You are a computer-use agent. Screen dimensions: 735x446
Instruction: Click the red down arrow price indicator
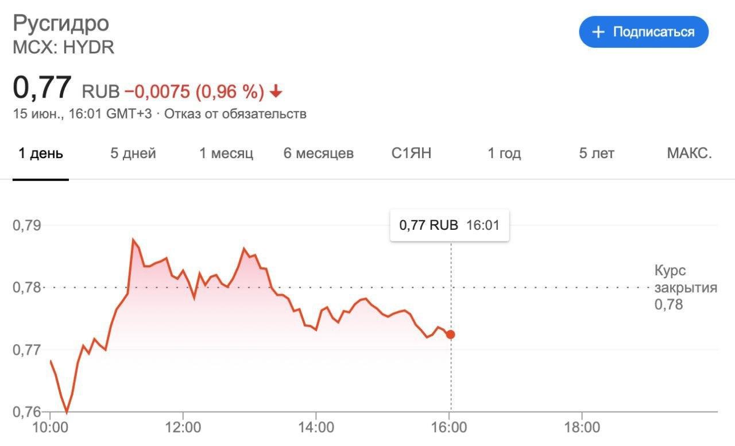point(276,91)
